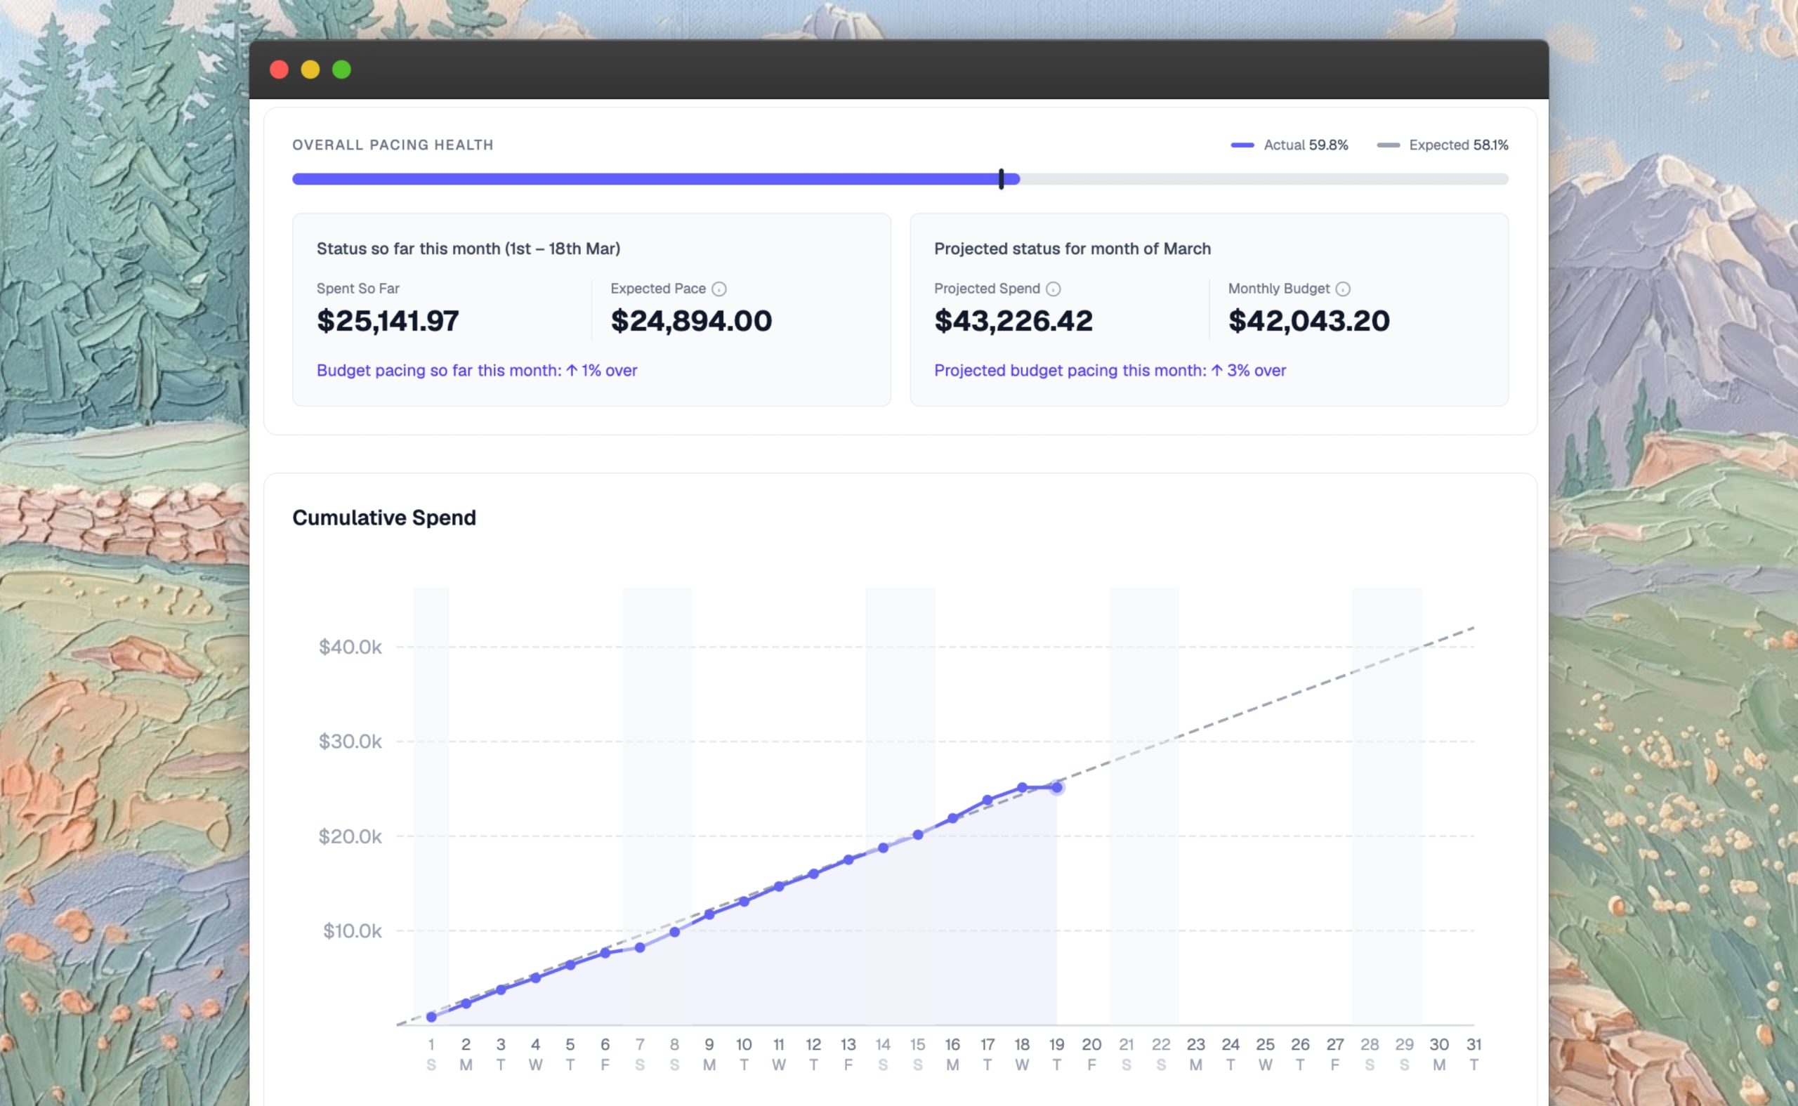Select the day 19 data point on the chart

[1056, 788]
